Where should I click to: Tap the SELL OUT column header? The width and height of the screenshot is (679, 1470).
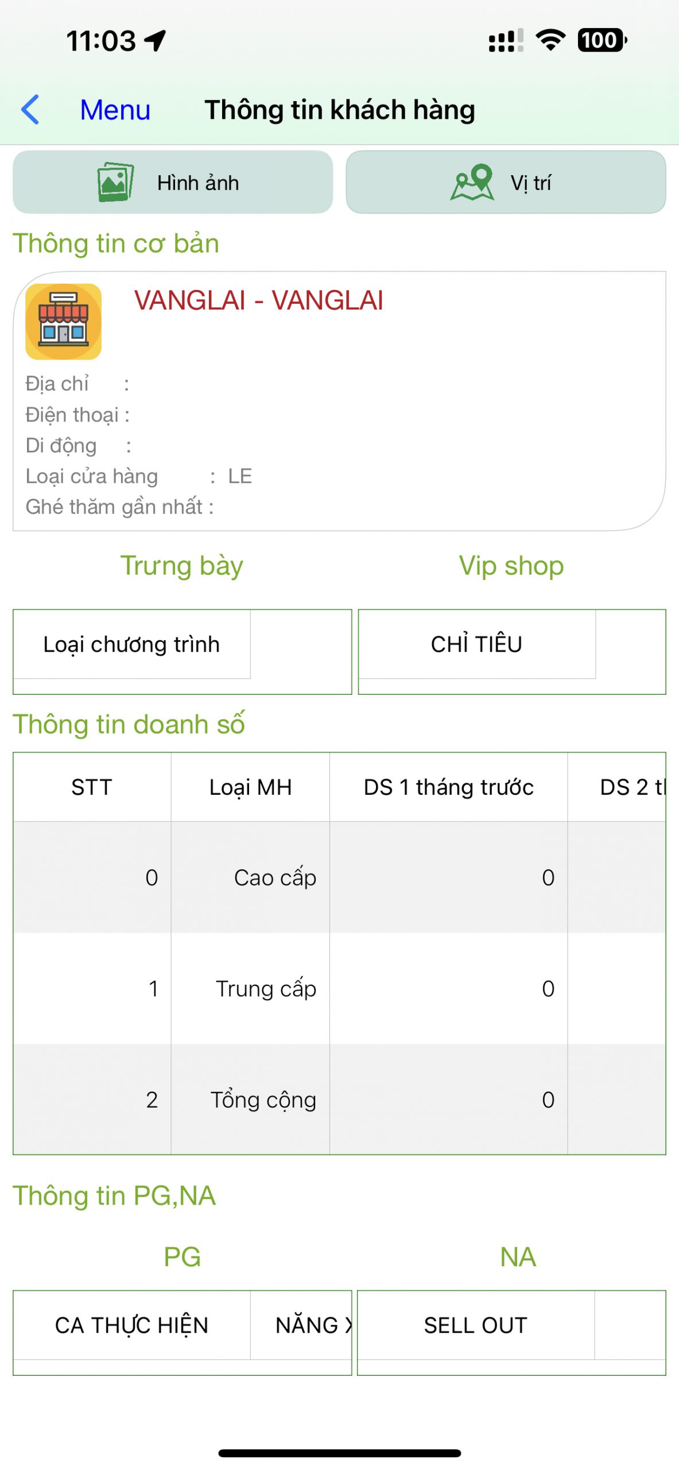pyautogui.click(x=475, y=1325)
